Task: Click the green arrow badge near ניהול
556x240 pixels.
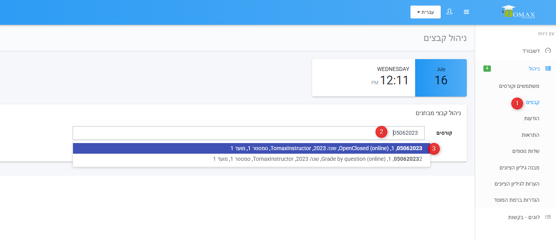Action: pos(487,69)
